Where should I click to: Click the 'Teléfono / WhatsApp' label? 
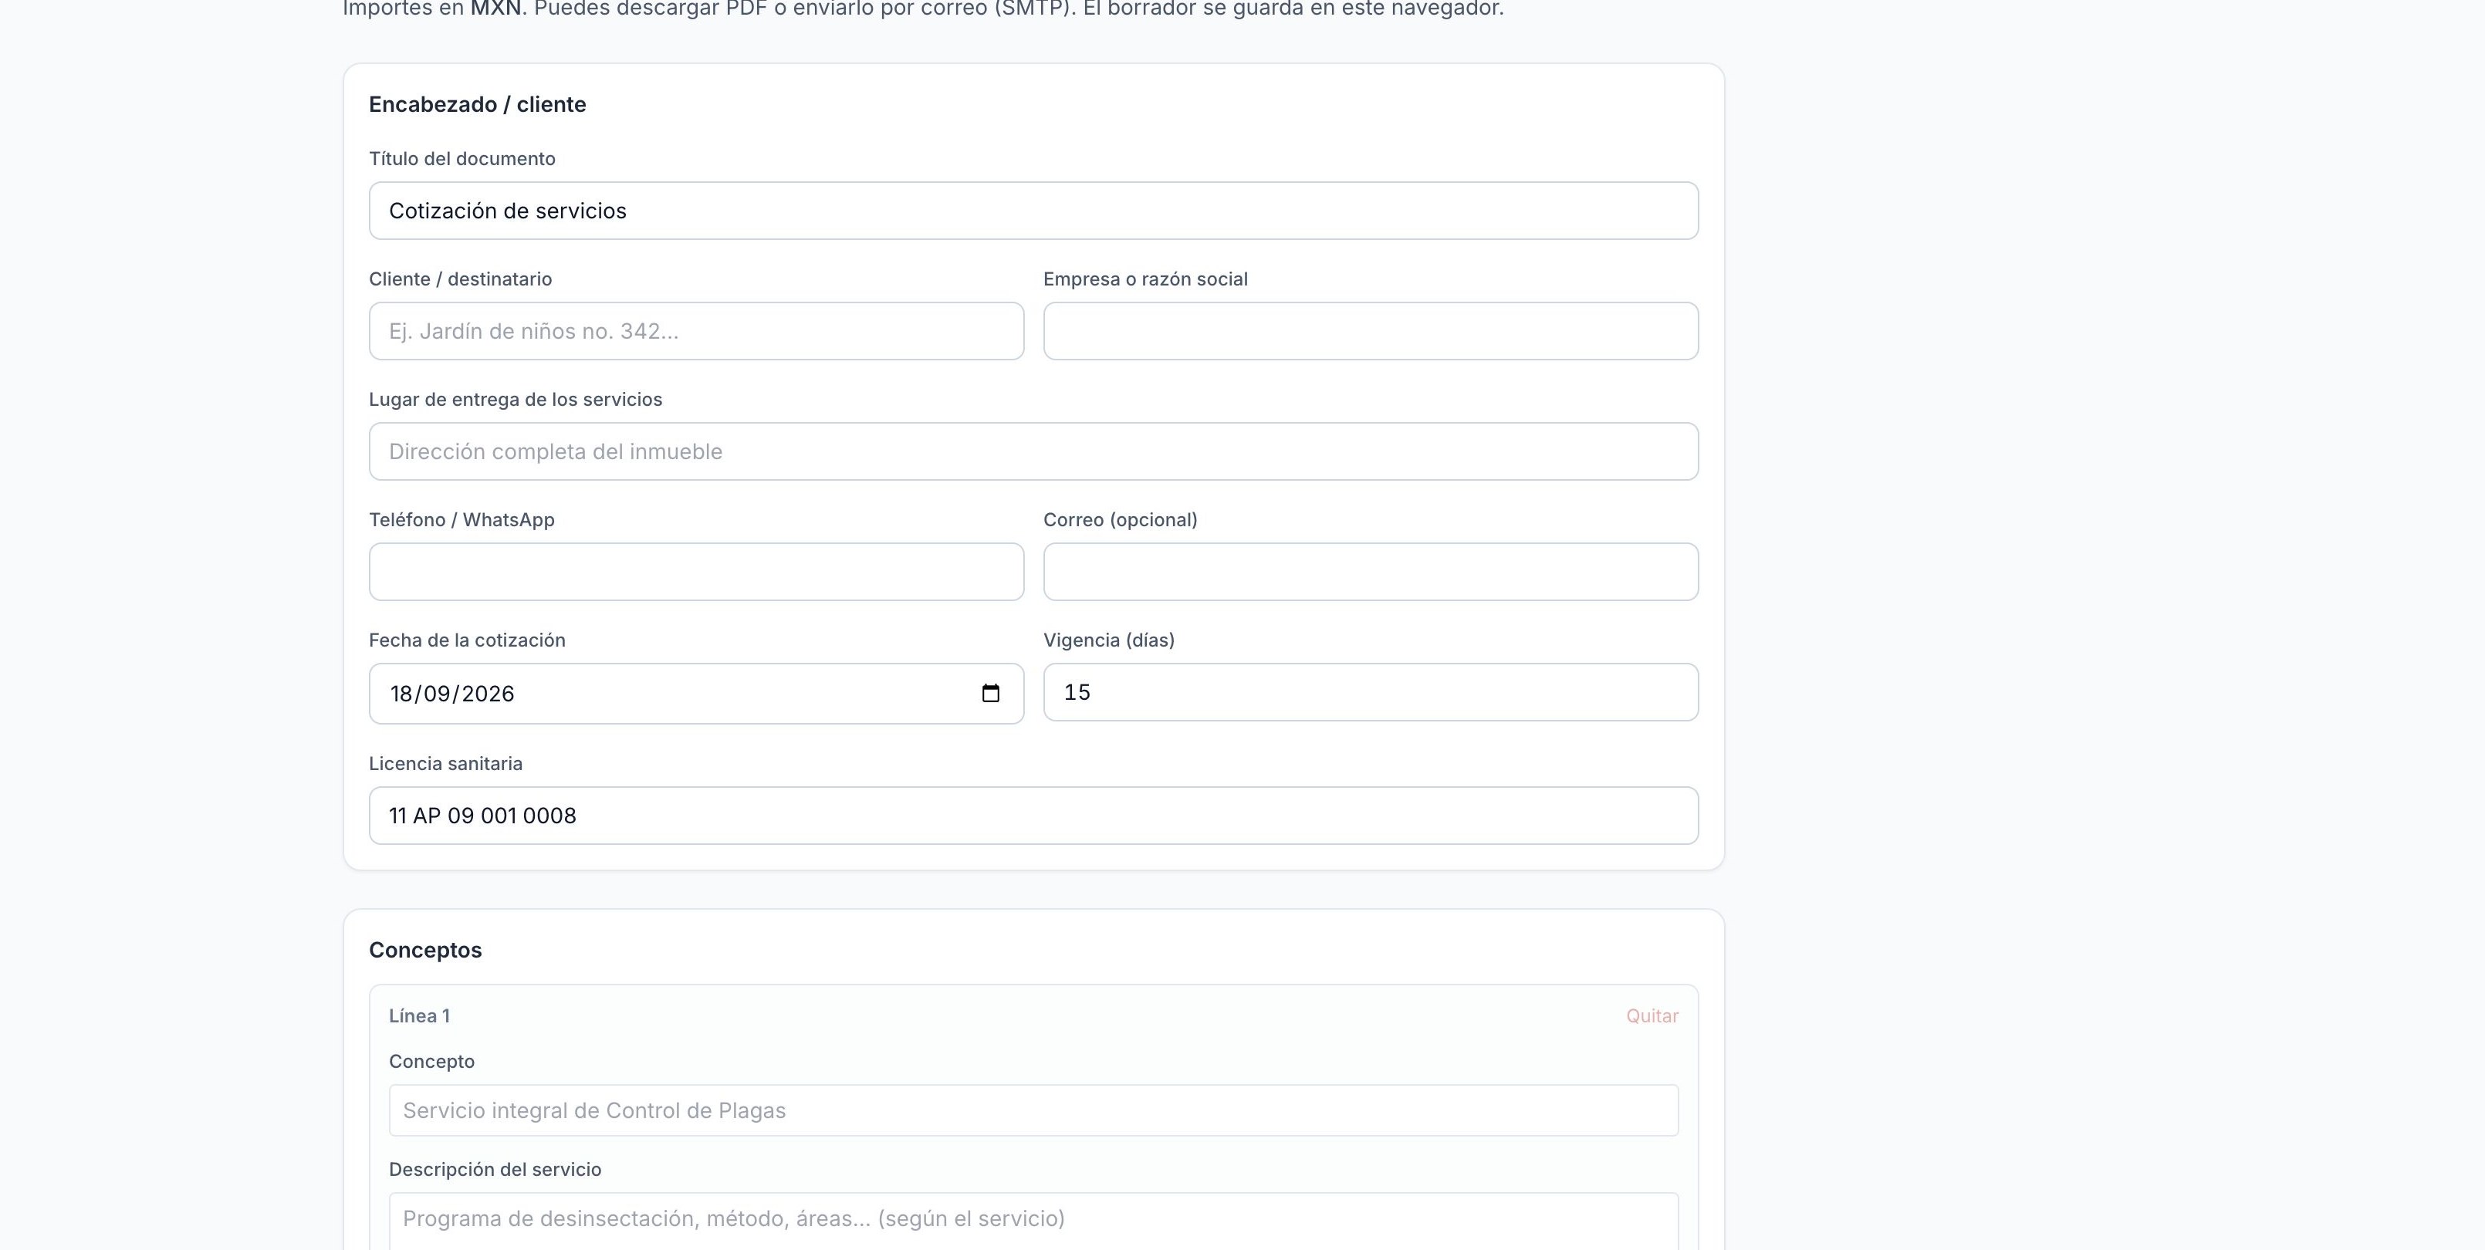pyautogui.click(x=461, y=520)
